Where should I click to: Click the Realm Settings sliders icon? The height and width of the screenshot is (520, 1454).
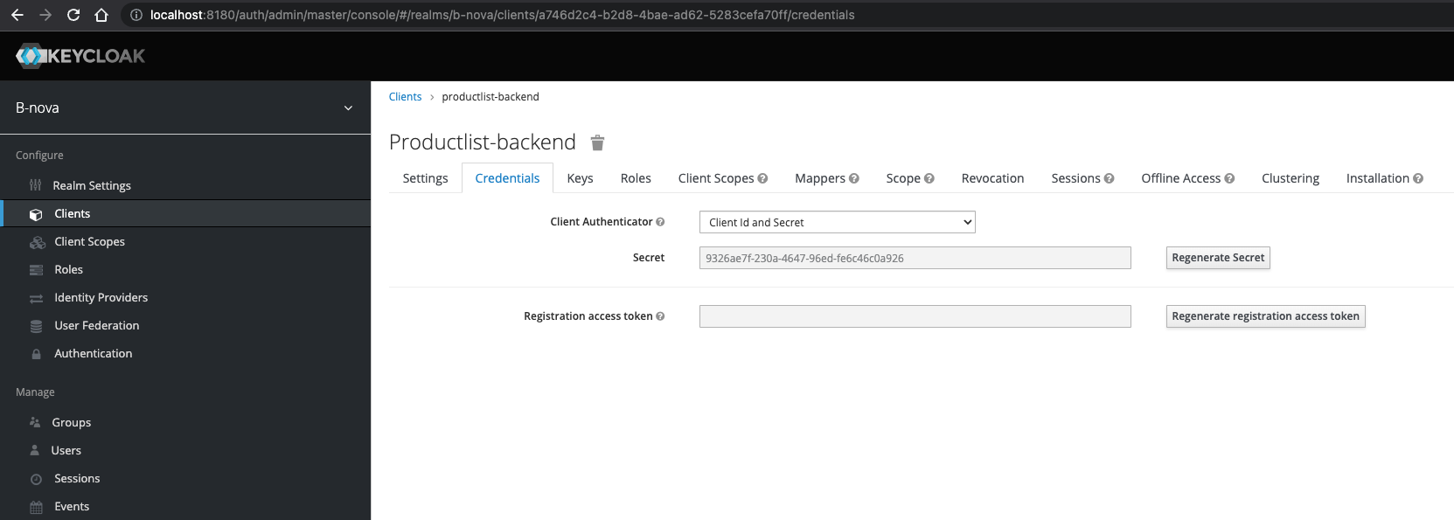[x=36, y=185]
